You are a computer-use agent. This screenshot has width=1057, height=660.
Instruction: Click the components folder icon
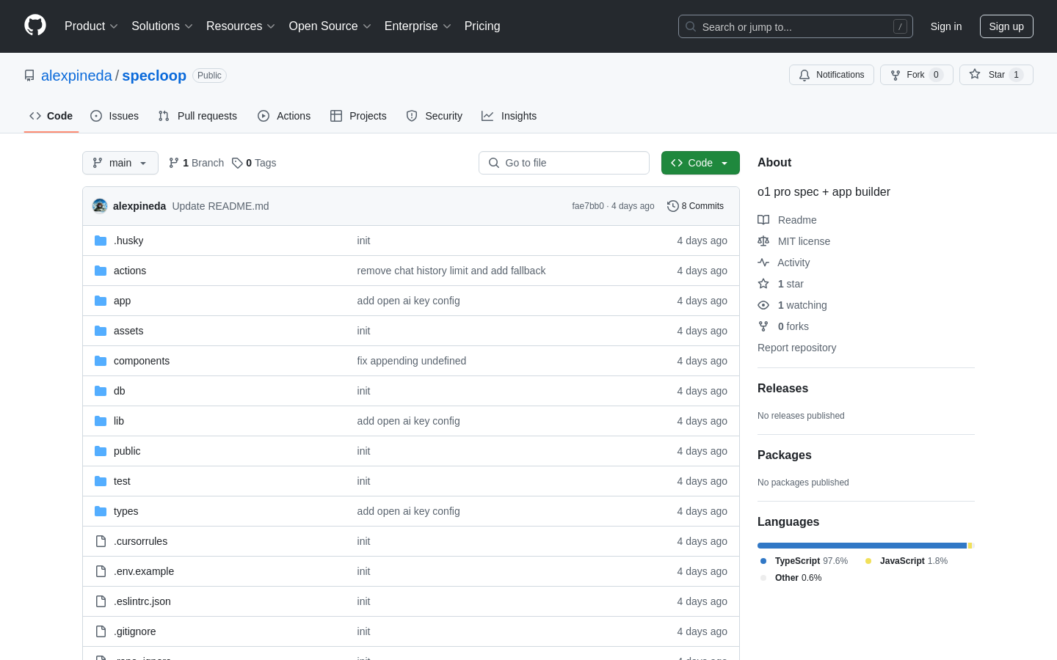point(101,361)
